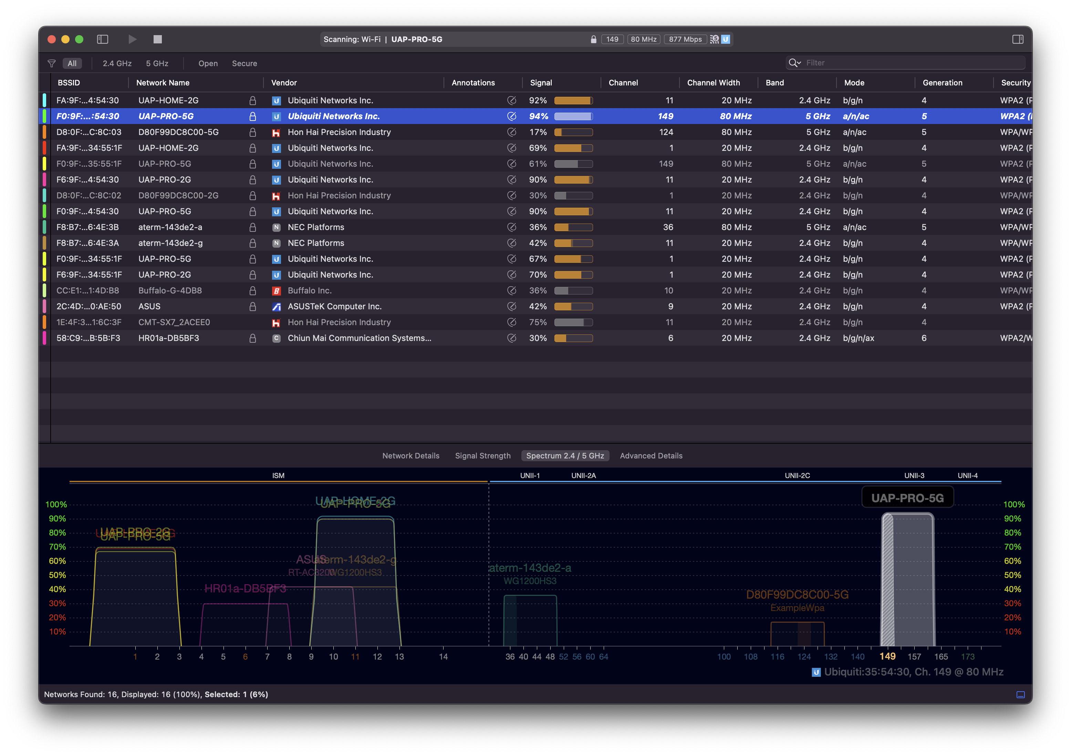The height and width of the screenshot is (755, 1071).
Task: Click the Ubiquiti logo in the title bar
Action: tap(726, 39)
